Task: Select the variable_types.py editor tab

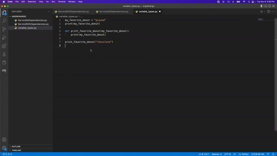Action: pyautogui.click(x=148, y=12)
